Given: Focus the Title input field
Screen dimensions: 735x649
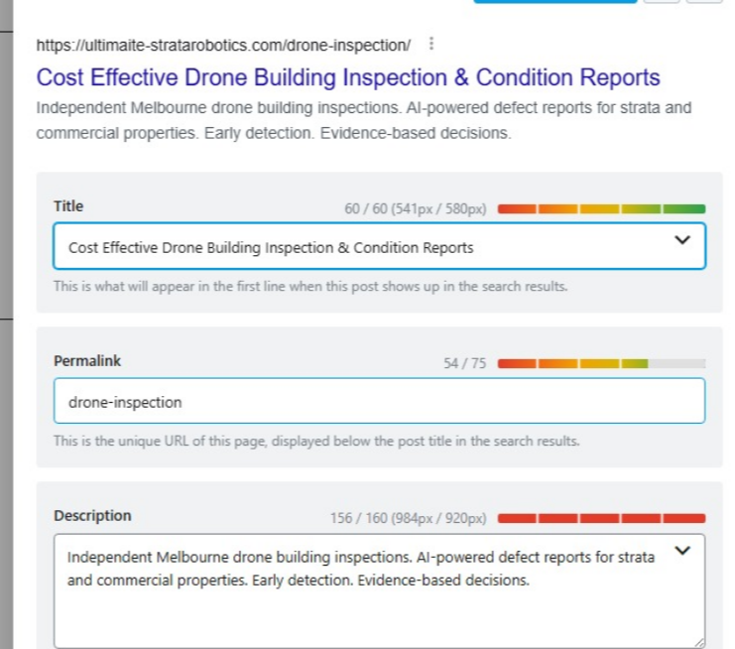Looking at the screenshot, I should (357, 247).
